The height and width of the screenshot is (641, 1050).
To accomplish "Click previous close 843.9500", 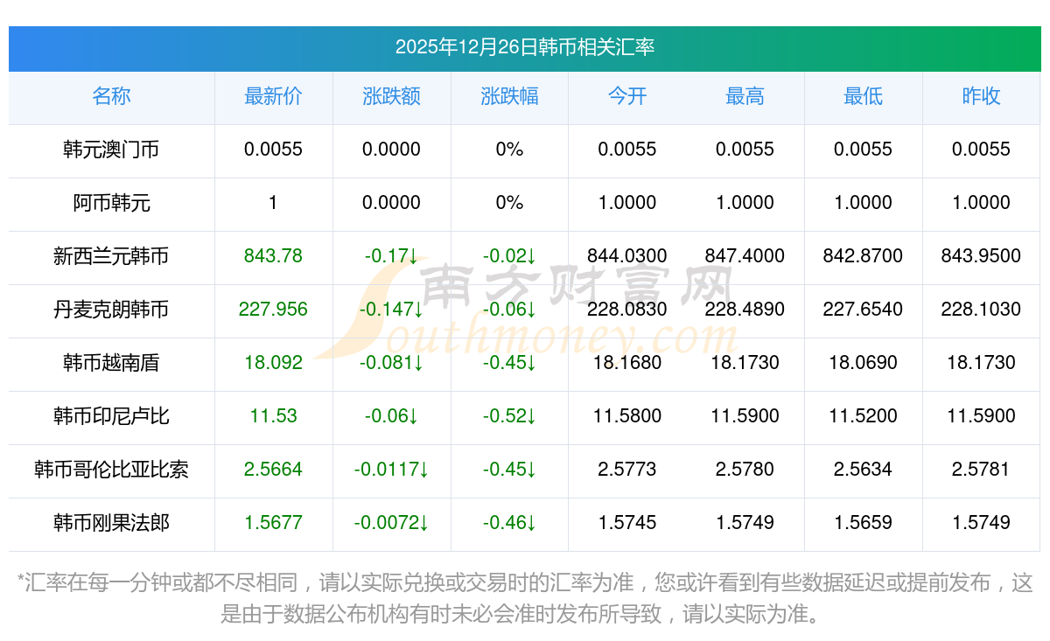I will [981, 256].
